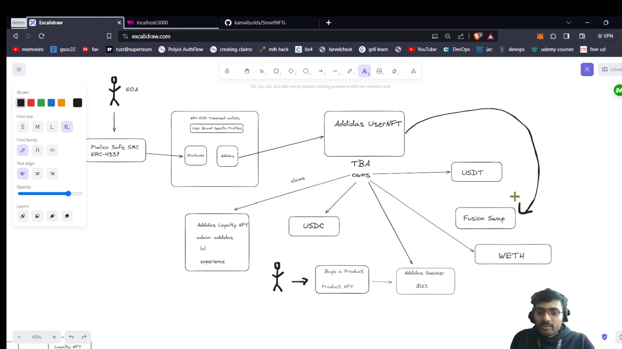Open the Brave Shields icon
Screen dimensions: 622x349
(x=478, y=36)
